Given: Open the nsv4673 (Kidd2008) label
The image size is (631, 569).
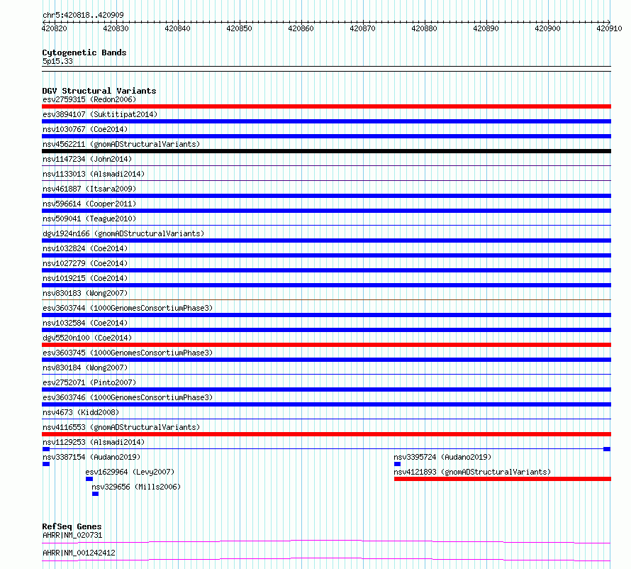Looking at the screenshot, I should 81,412.
